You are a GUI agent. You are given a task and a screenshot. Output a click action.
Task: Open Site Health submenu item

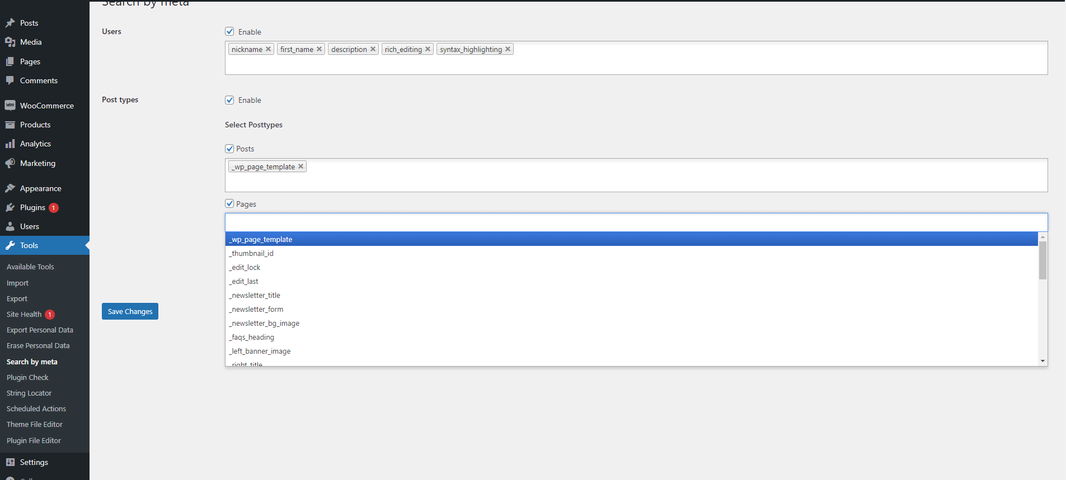tap(24, 315)
